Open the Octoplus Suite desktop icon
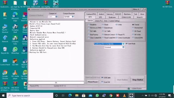 click(x=15, y=40)
